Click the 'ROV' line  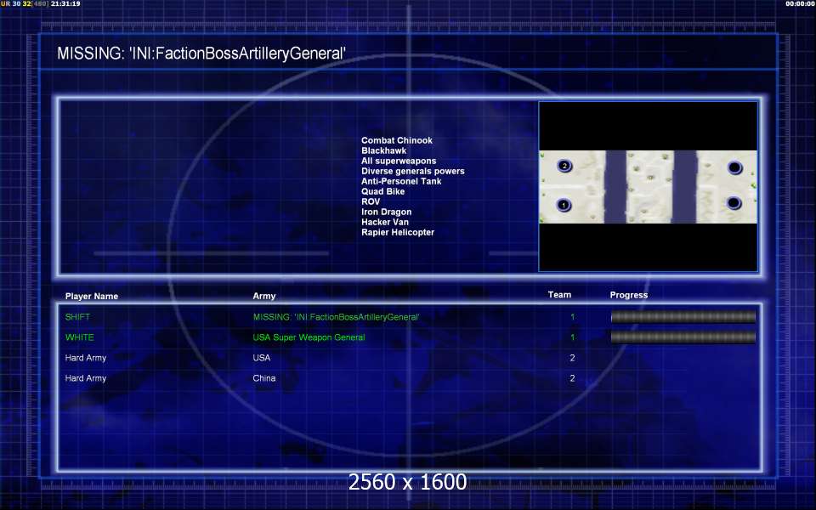371,201
